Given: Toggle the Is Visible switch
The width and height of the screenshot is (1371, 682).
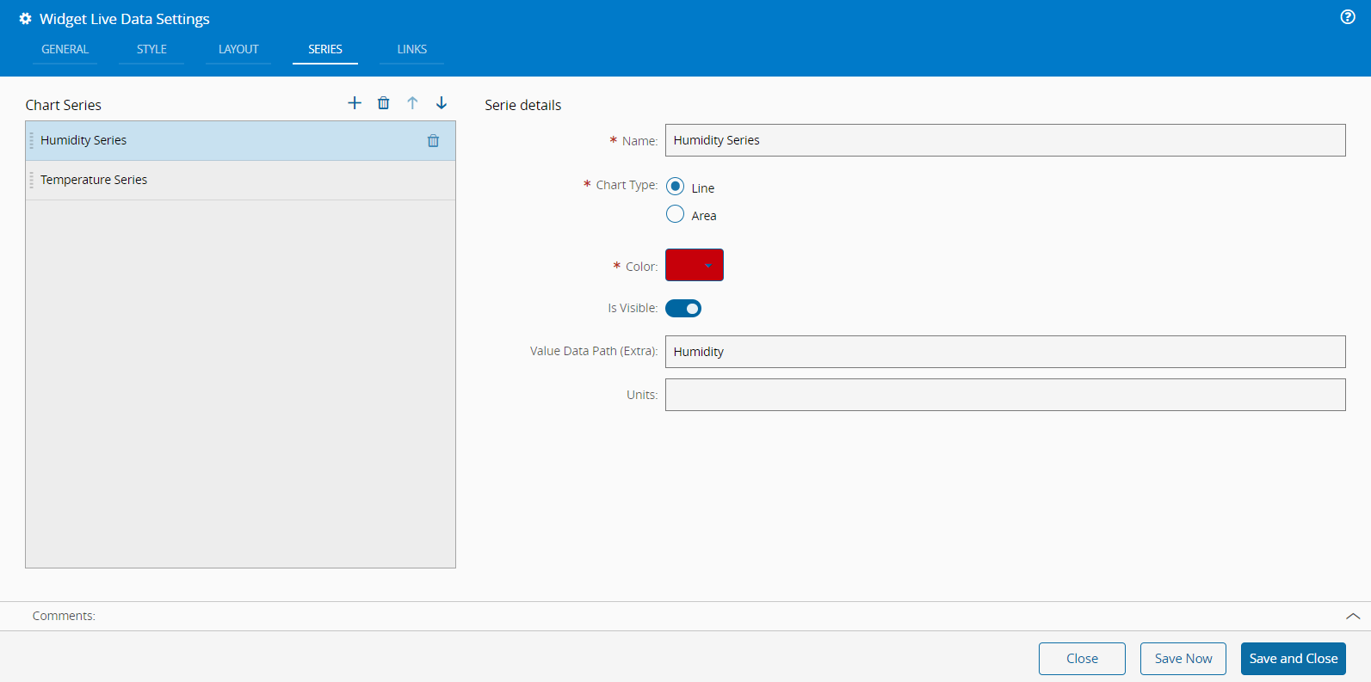Looking at the screenshot, I should 683,309.
